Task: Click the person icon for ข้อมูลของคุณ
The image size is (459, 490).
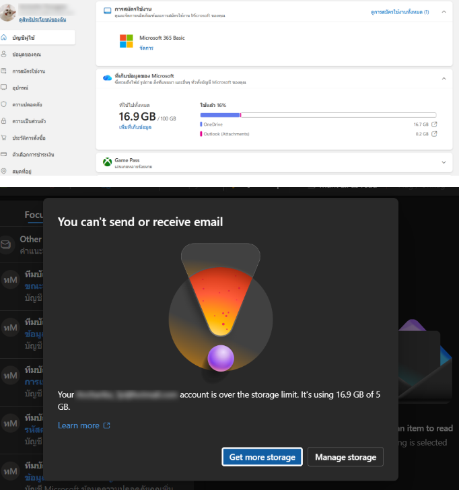Action: [4, 54]
